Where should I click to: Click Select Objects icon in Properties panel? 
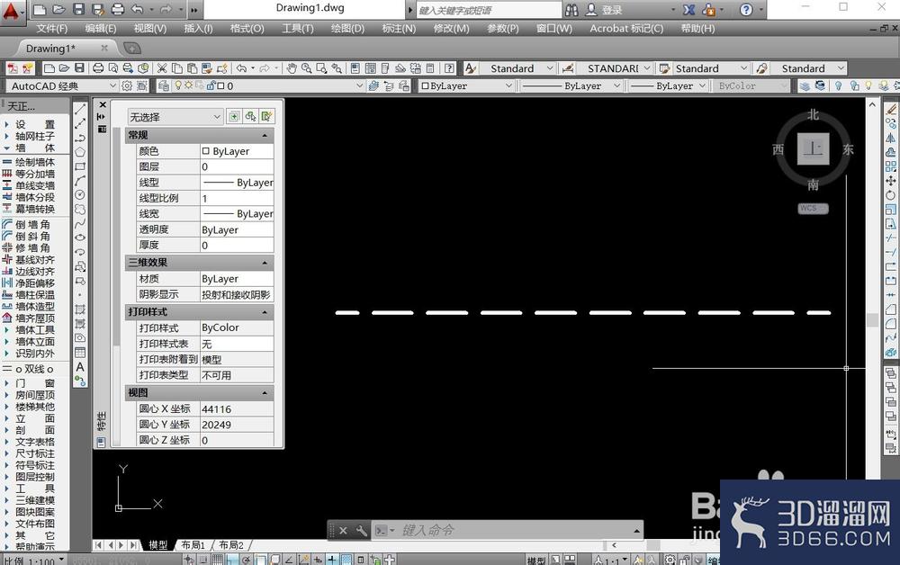tap(250, 116)
